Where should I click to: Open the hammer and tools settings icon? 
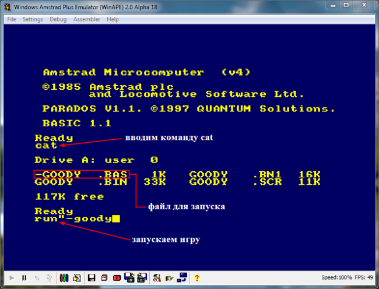point(157,278)
